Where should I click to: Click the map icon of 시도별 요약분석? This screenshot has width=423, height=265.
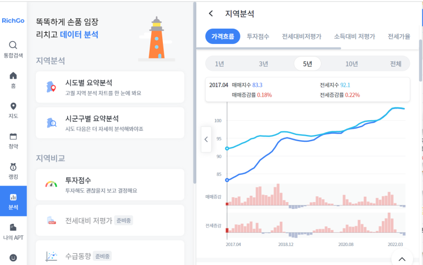tap(51, 87)
